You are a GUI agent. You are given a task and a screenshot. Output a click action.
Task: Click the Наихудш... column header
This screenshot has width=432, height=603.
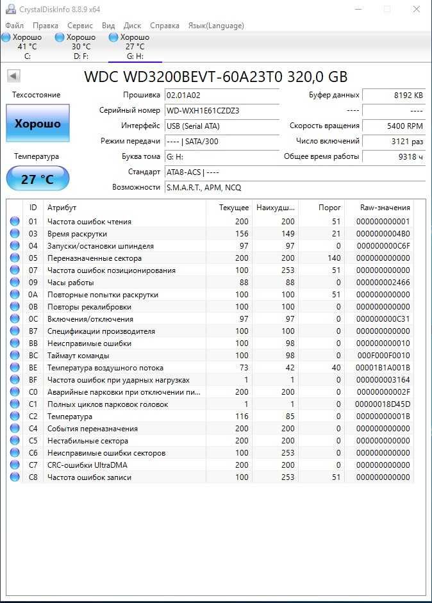tap(276, 208)
